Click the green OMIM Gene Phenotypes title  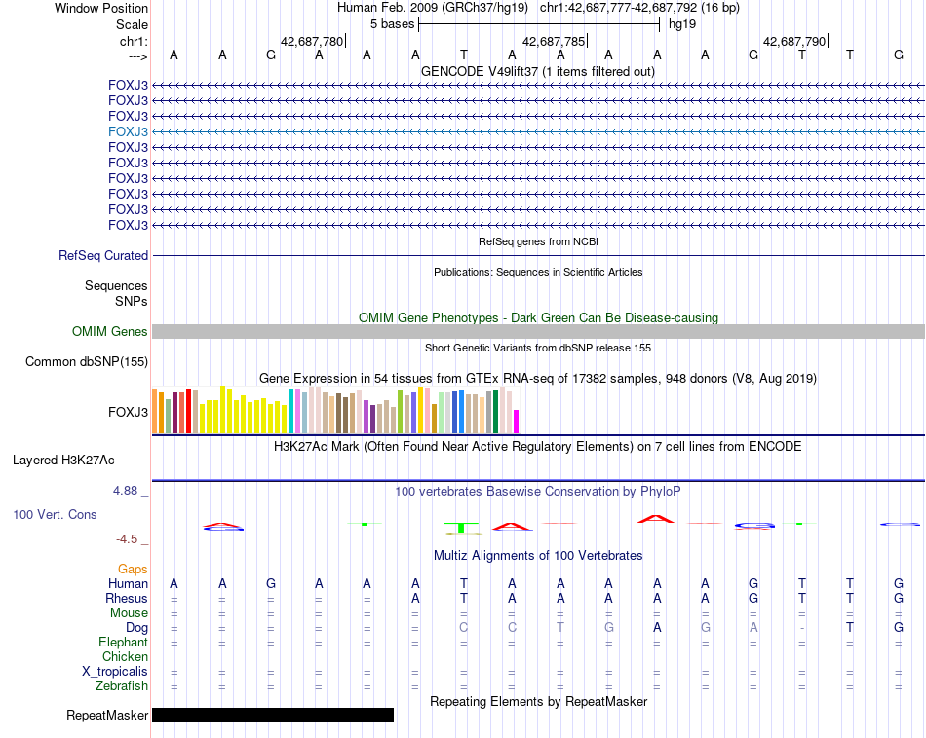coord(538,317)
